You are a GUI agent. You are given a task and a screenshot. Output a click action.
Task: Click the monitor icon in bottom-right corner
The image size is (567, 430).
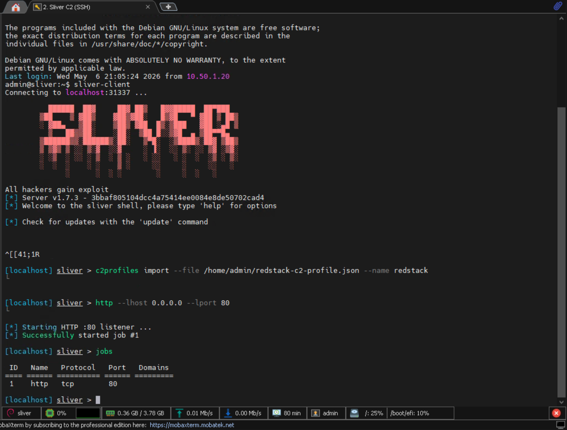point(561,425)
